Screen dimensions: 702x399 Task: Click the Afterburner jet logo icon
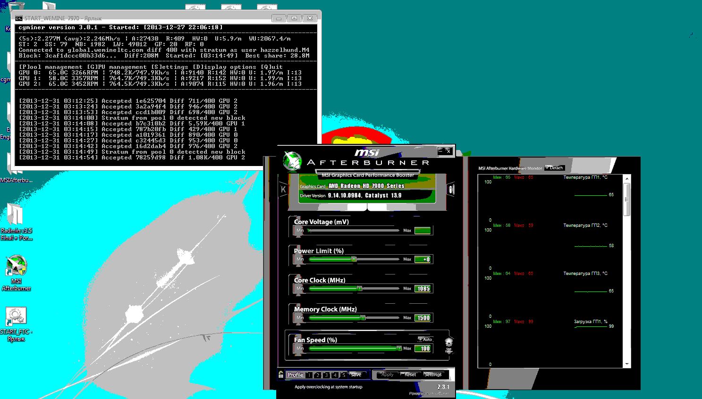pos(292,161)
